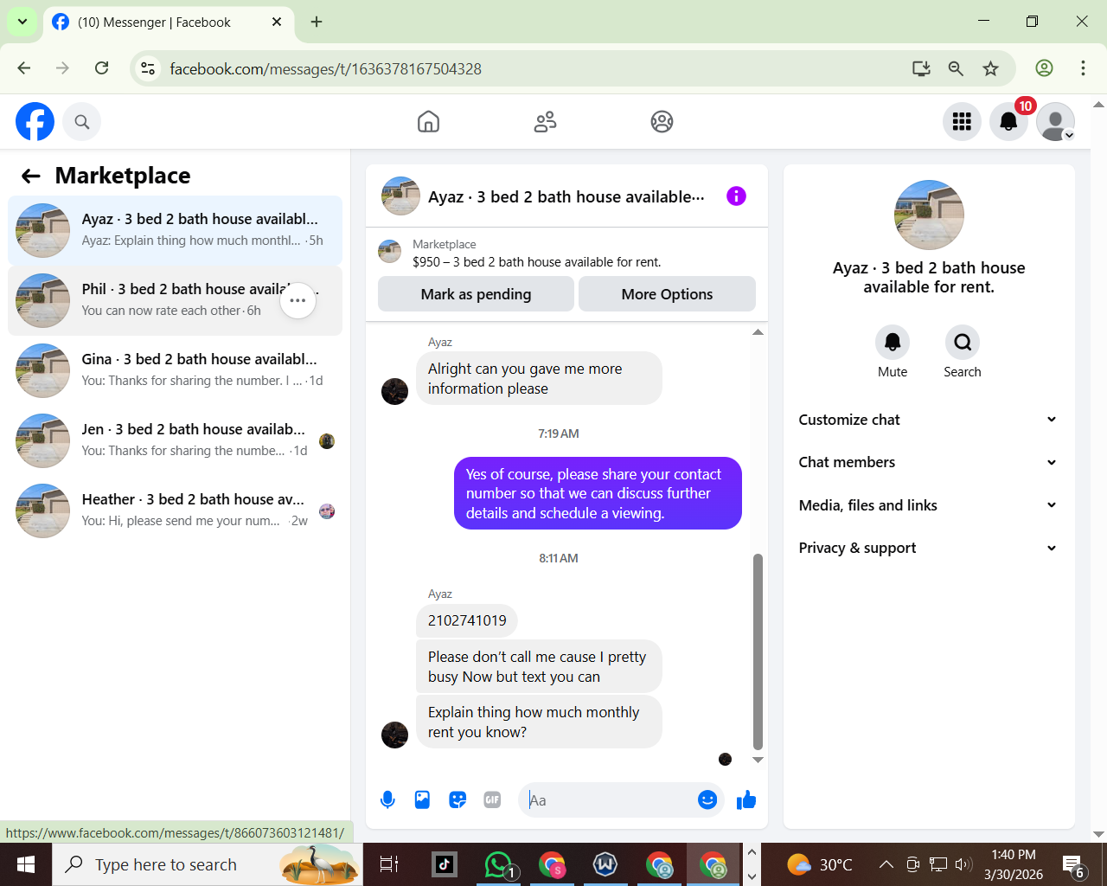This screenshot has height=886, width=1107.
Task: Open Windows Start menu
Action: pos(26,864)
